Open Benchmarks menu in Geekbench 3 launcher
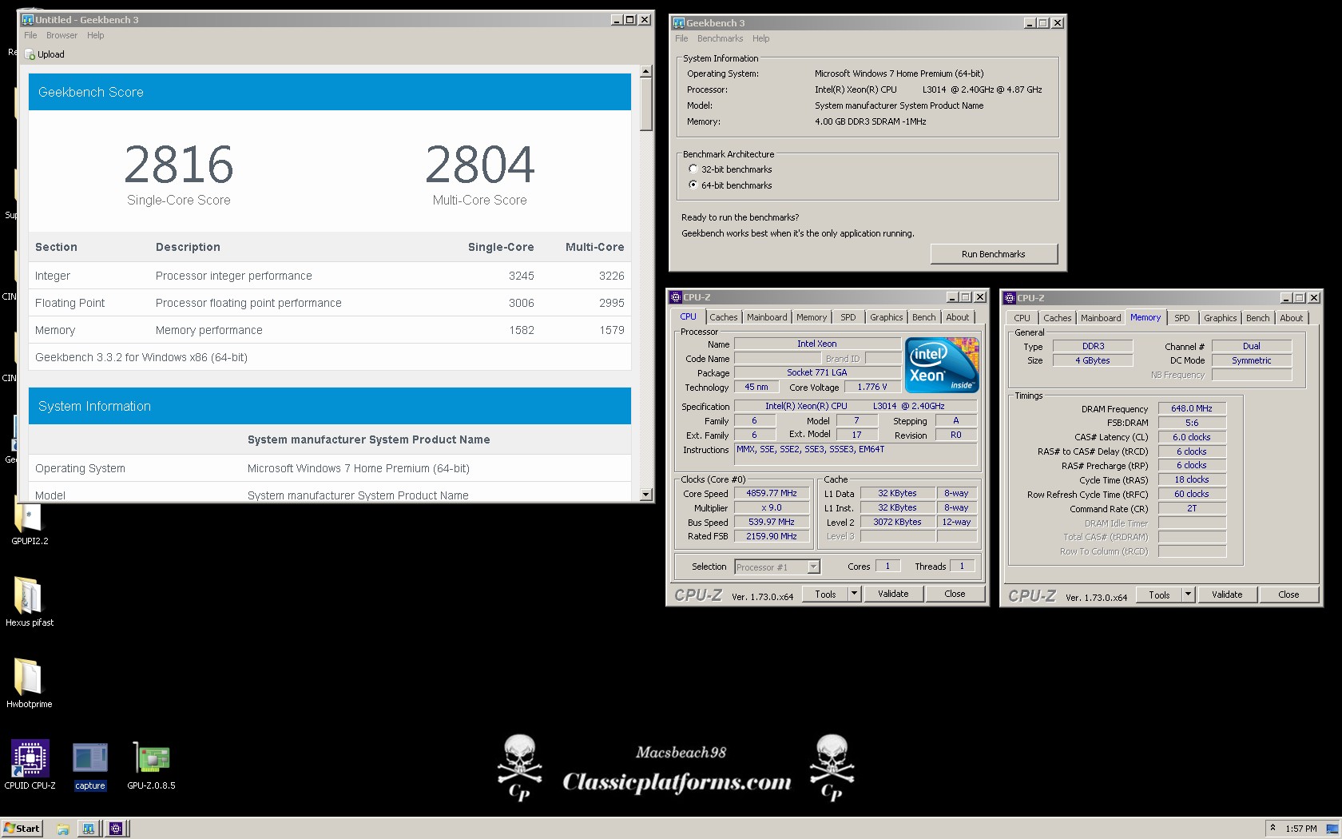Image resolution: width=1342 pixels, height=839 pixels. (x=720, y=38)
